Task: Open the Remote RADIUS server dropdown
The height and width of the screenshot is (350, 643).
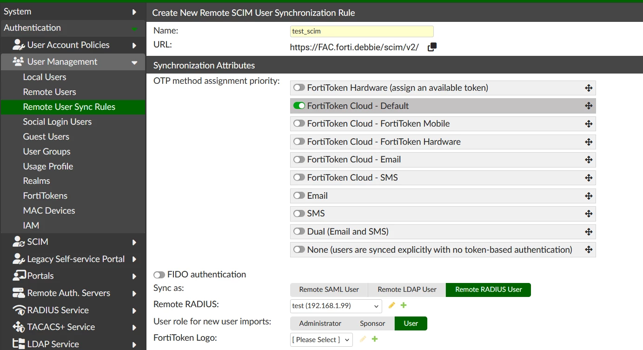Action: (336, 306)
